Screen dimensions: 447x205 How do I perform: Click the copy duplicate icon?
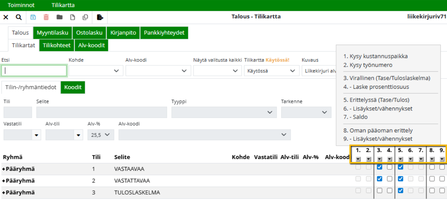[85, 17]
